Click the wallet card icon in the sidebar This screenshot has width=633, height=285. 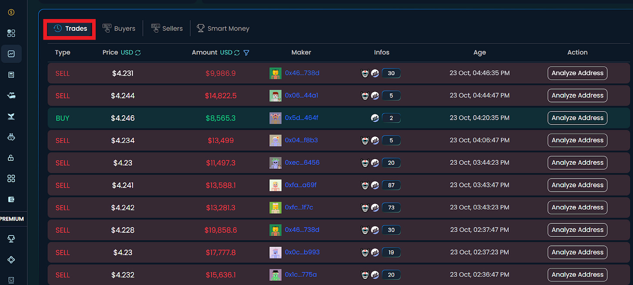coord(11,199)
